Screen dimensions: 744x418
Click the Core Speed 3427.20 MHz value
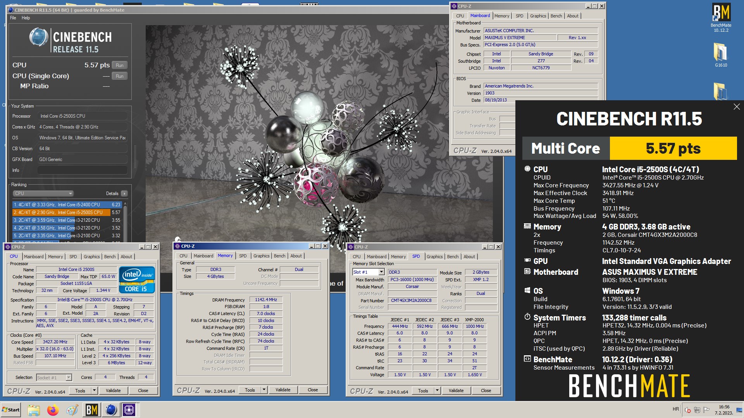[x=55, y=342]
